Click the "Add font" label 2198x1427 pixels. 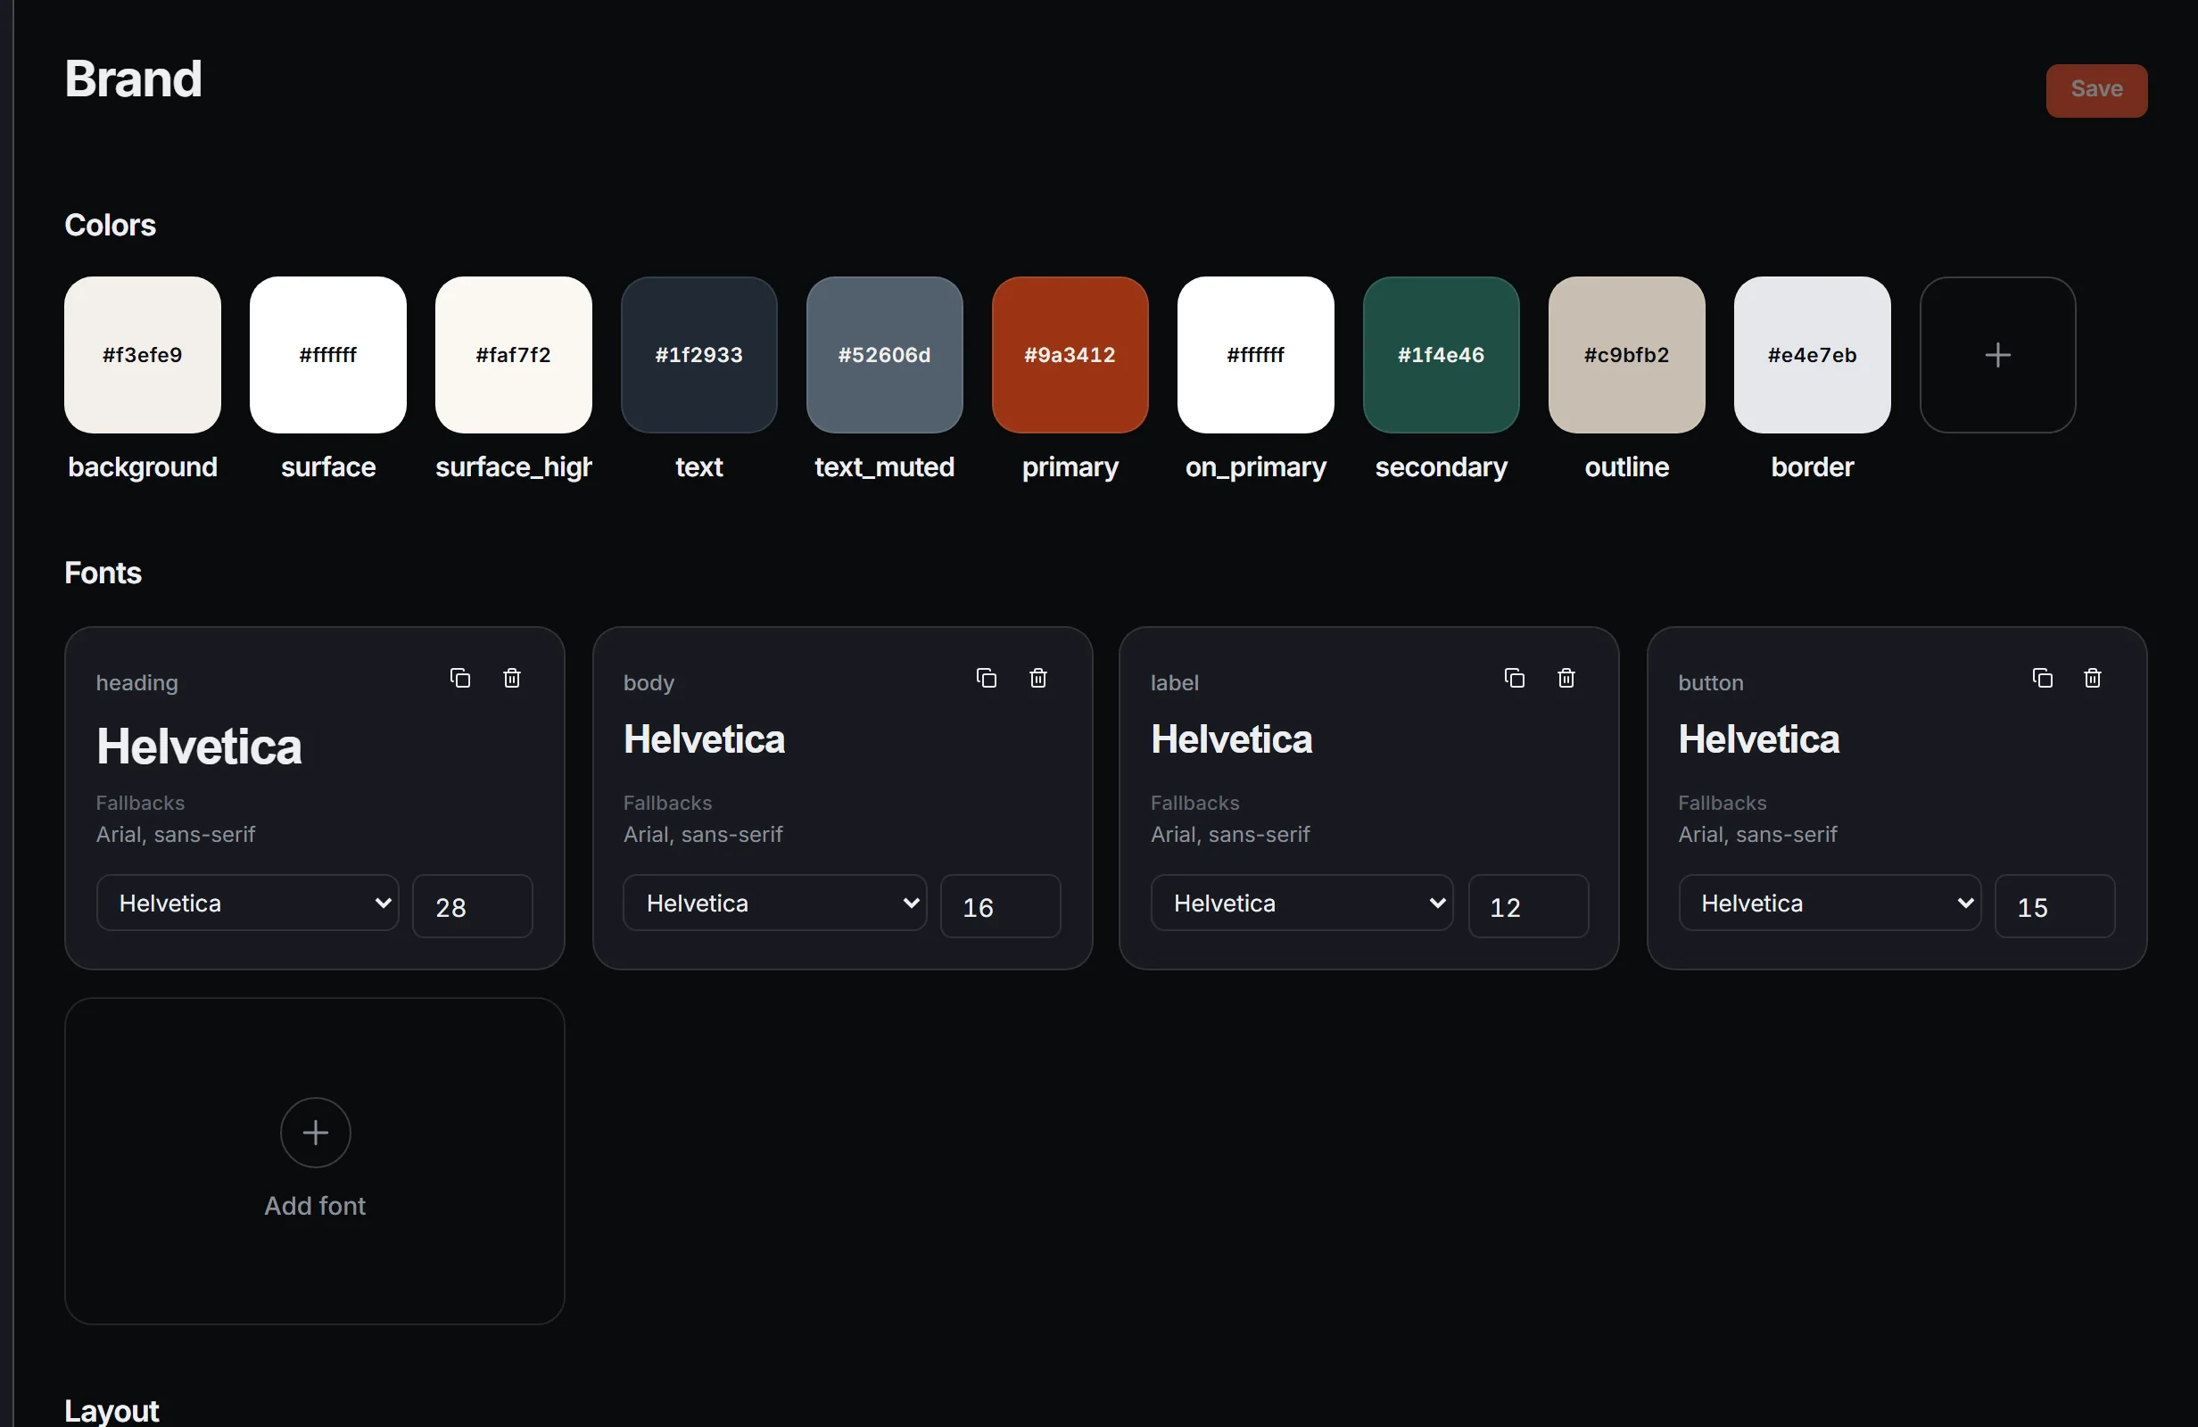[x=315, y=1206]
